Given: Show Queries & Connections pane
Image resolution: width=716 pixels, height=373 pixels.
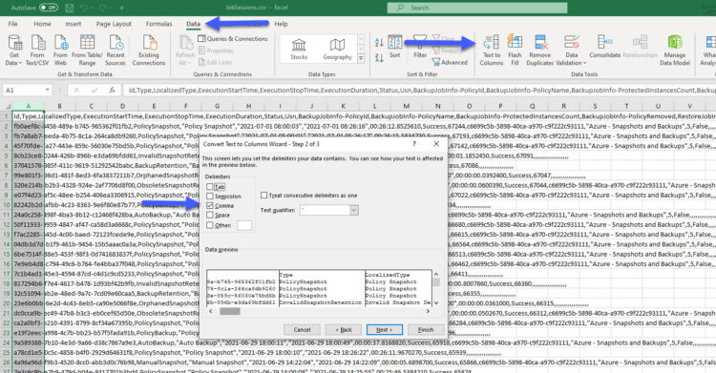Looking at the screenshot, I should (x=233, y=39).
